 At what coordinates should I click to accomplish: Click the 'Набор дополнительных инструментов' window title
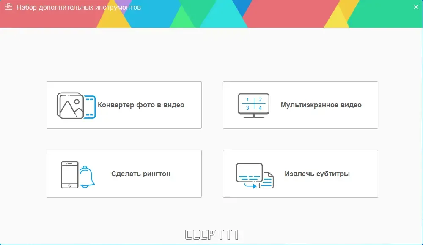pos(79,7)
